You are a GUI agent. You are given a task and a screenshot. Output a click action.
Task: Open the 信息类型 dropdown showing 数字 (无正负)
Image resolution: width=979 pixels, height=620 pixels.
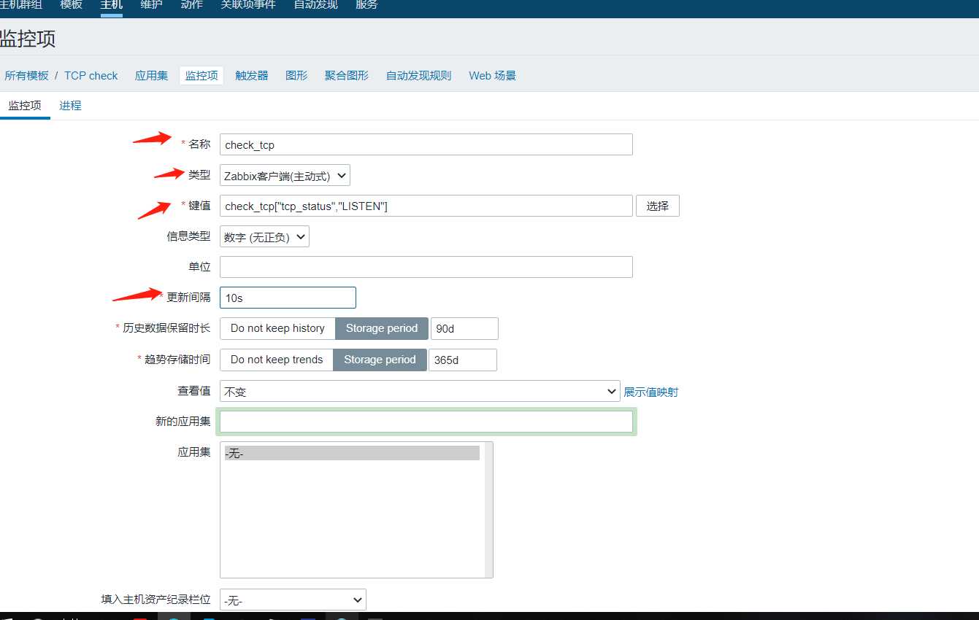coord(264,237)
